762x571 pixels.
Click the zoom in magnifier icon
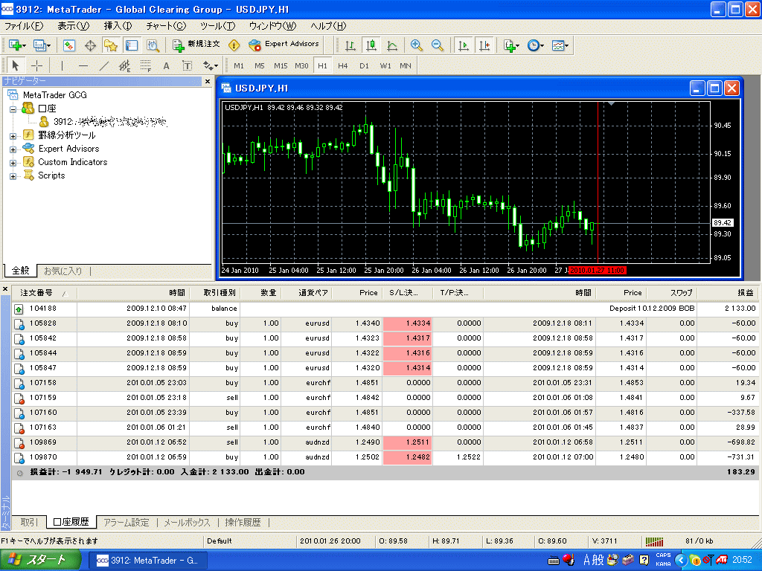(x=416, y=45)
